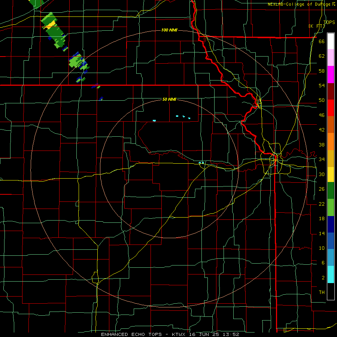Click the 38 legend value
This screenshot has height=337, width=337.
point(322,145)
